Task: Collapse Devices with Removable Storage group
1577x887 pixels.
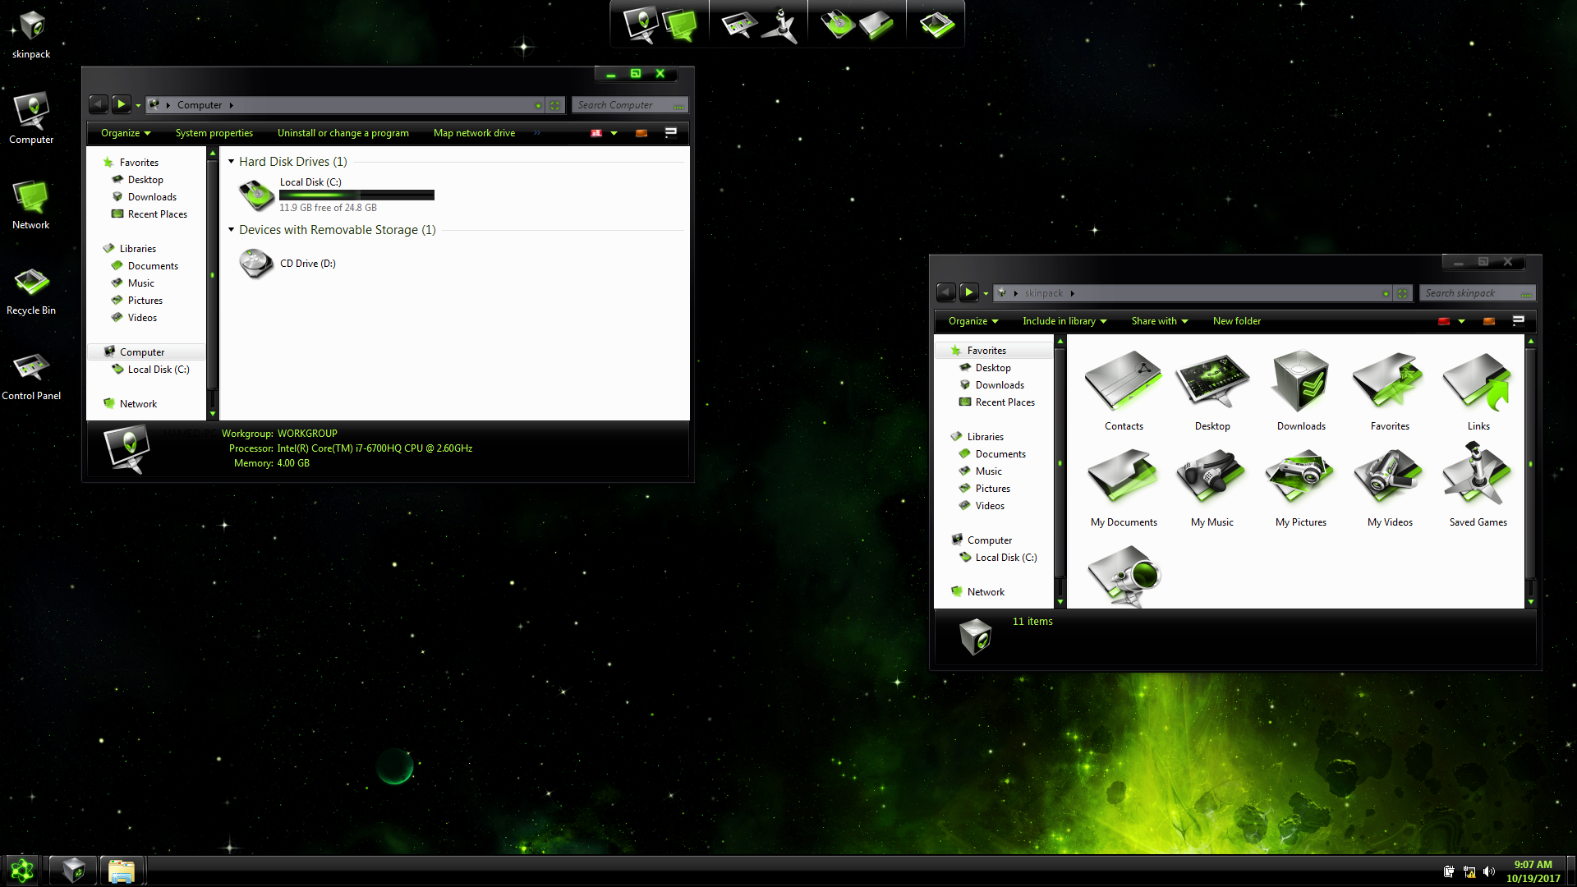Action: pyautogui.click(x=232, y=230)
